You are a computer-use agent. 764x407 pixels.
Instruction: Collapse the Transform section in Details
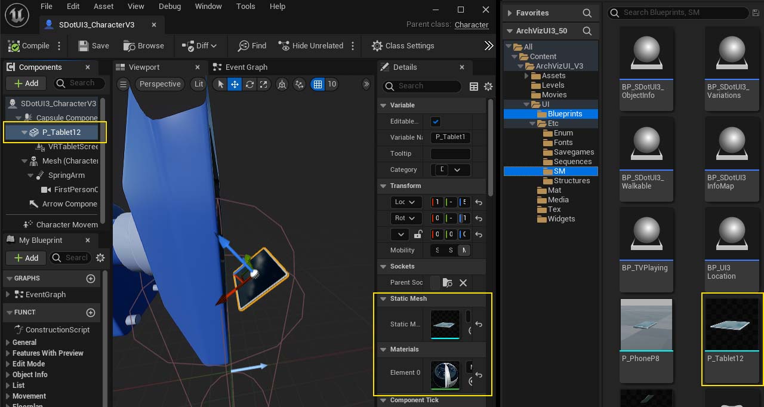tap(383, 186)
